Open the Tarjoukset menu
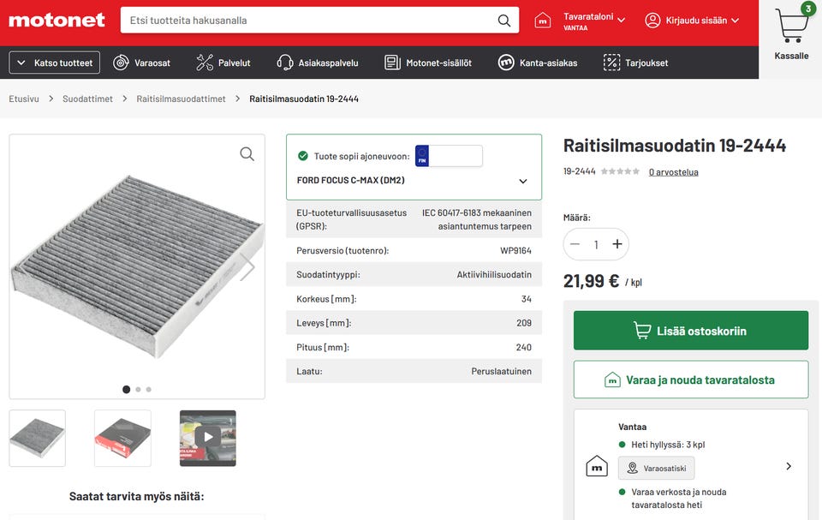822x520 pixels. click(636, 63)
